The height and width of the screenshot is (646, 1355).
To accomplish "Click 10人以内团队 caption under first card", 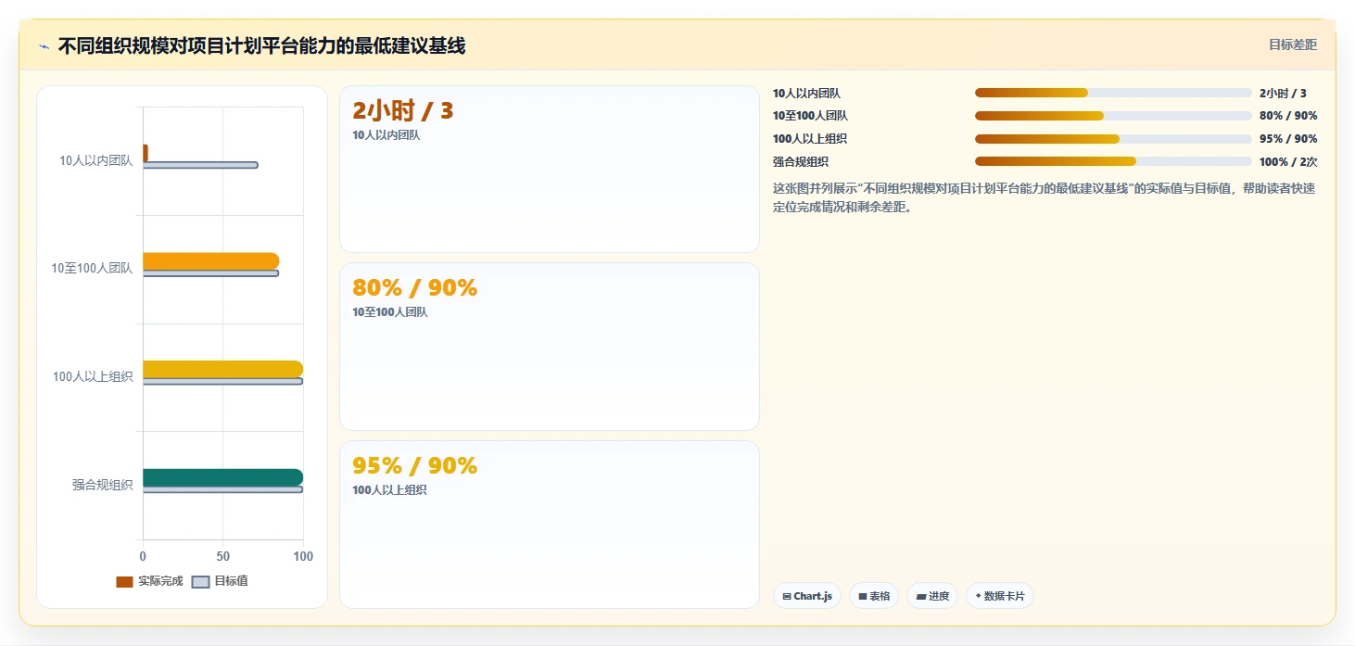I will [386, 134].
